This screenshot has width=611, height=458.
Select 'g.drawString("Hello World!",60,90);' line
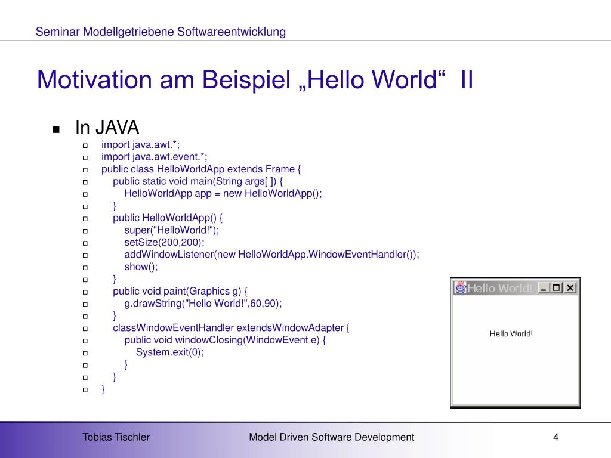pos(203,304)
